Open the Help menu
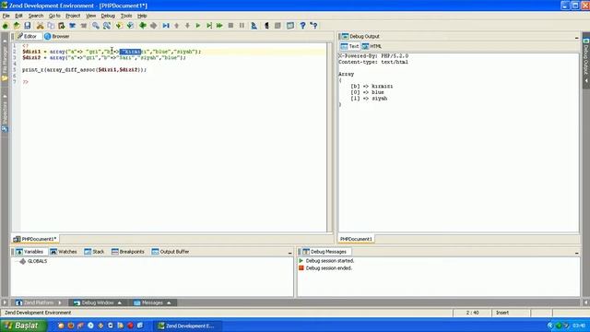Viewport: 590px width, 332px height. point(142,16)
